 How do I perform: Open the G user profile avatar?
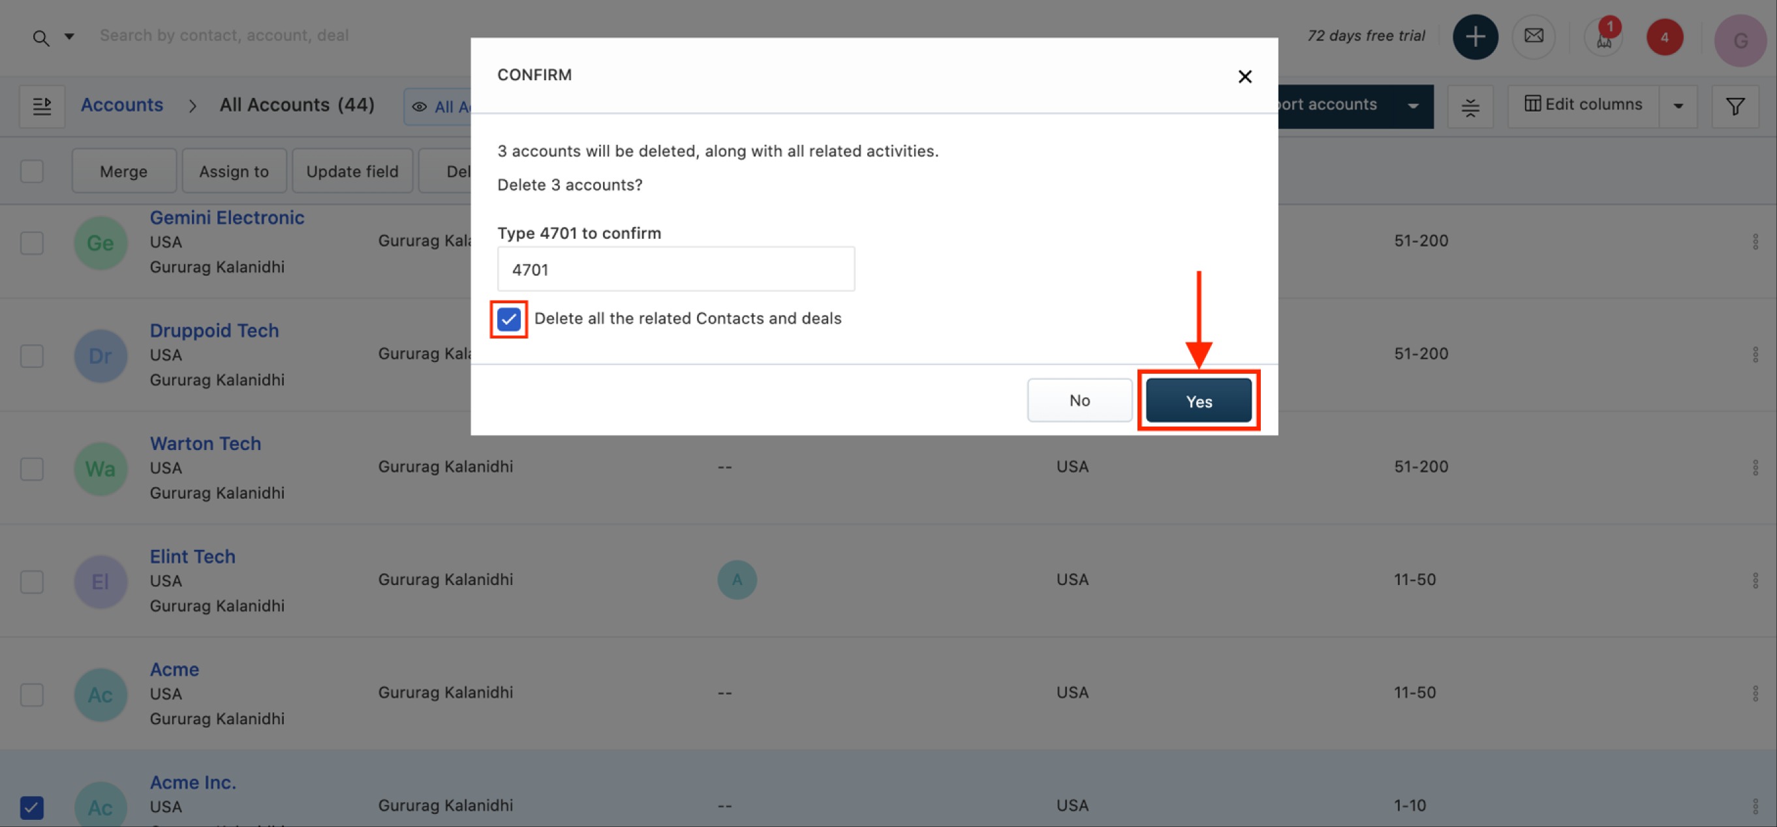(x=1740, y=40)
